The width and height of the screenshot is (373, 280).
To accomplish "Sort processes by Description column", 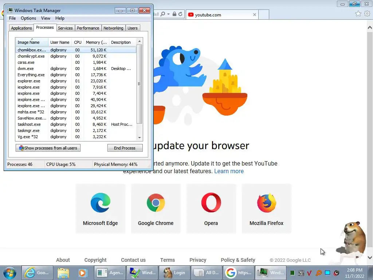I will 122,42.
